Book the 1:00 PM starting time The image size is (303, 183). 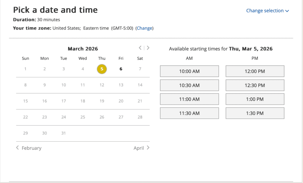coord(255,99)
